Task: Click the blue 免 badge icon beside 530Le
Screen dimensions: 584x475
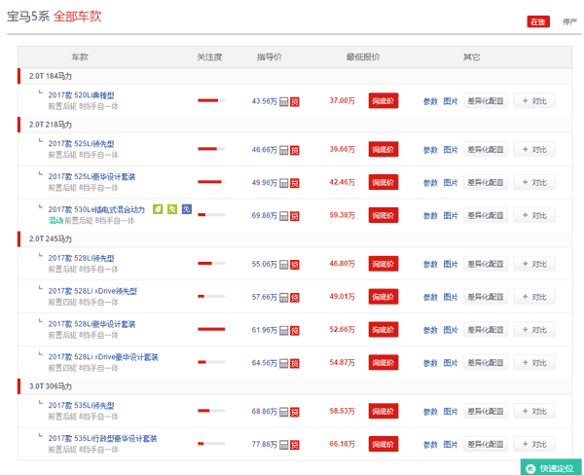Action: (x=187, y=209)
